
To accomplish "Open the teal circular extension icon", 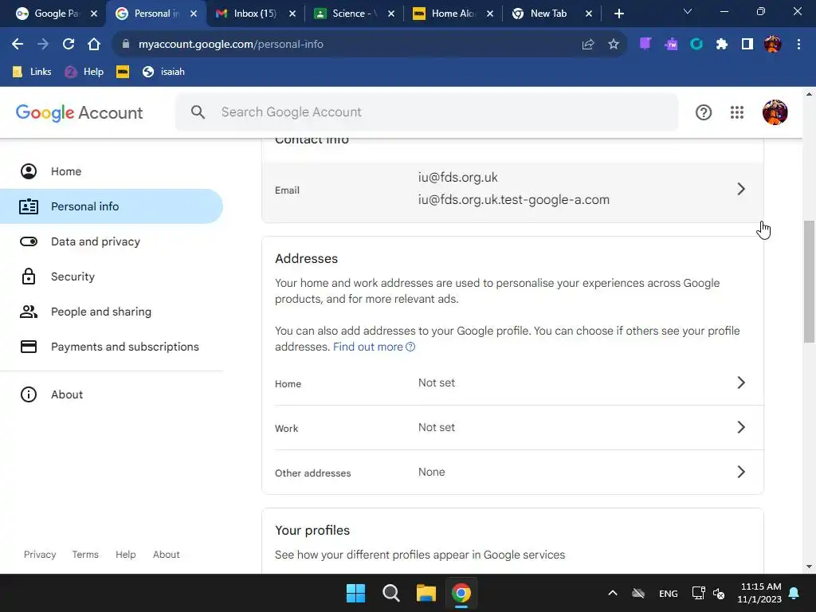I will click(696, 45).
